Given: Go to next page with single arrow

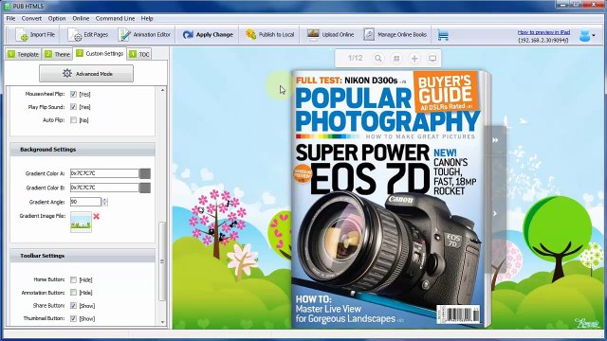Looking at the screenshot, I should [495, 213].
